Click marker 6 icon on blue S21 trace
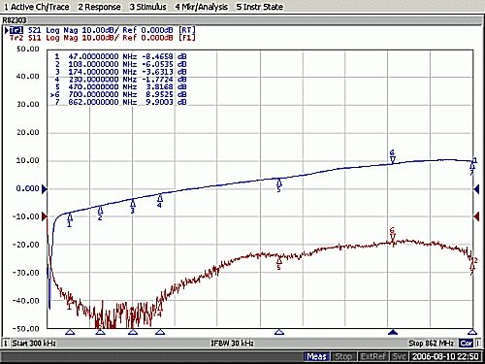Viewport: 485px width, 364px height. pos(393,157)
